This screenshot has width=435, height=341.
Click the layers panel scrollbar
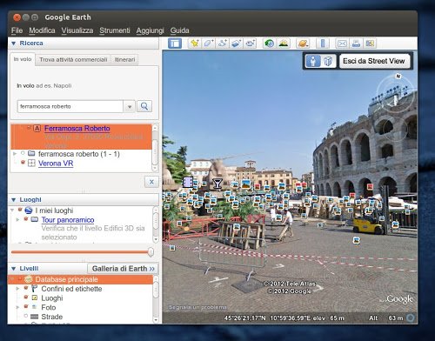pyautogui.click(x=156, y=298)
